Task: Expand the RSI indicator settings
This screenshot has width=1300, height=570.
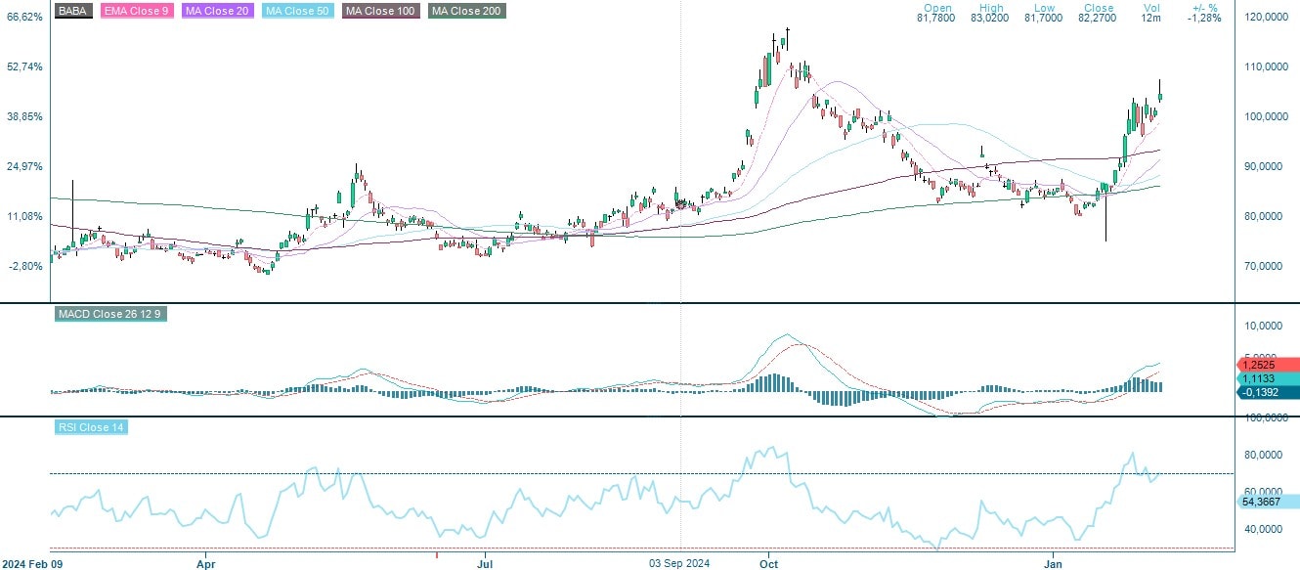Action: point(88,426)
